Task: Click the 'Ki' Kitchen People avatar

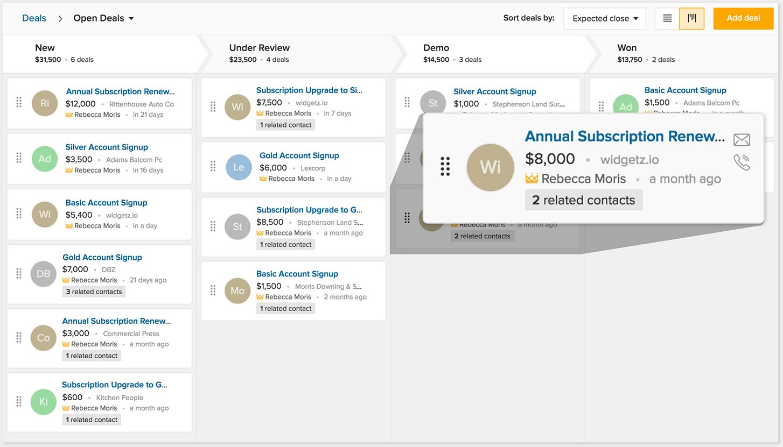Action: tap(44, 402)
